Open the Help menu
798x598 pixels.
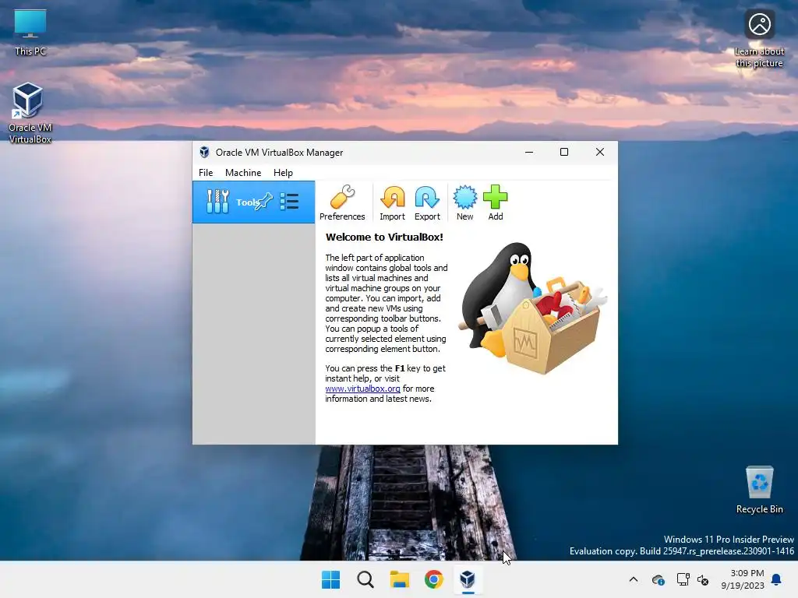click(283, 173)
